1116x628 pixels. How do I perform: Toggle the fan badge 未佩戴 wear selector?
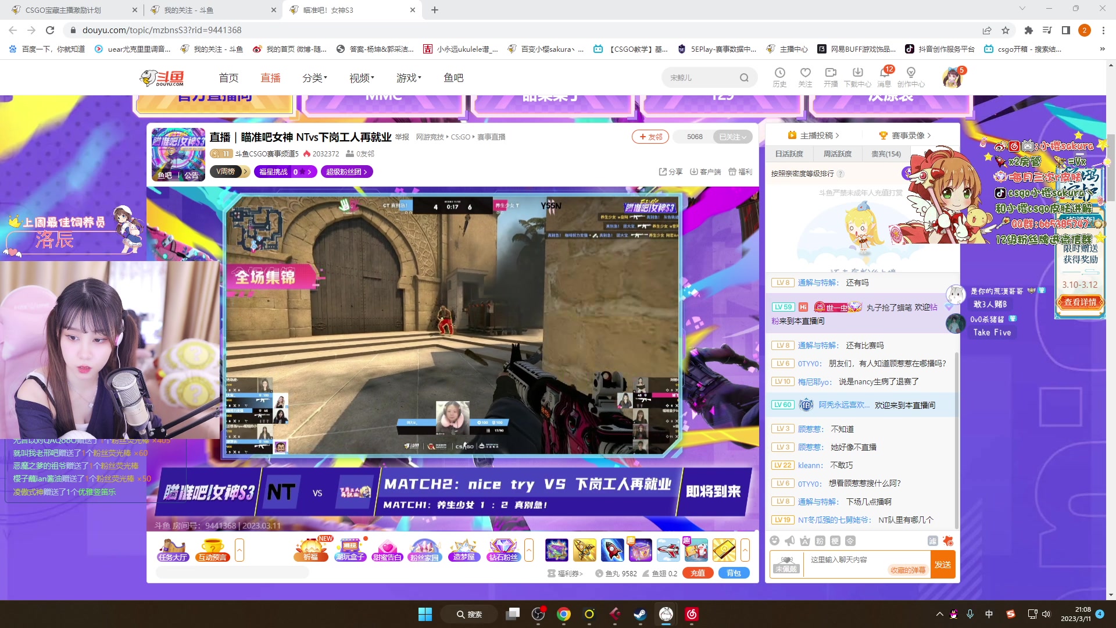coord(786,565)
